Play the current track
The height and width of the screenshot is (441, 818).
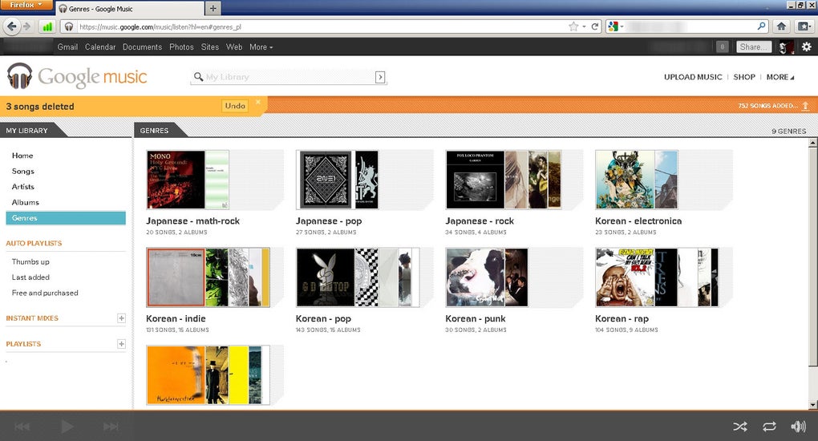(67, 427)
